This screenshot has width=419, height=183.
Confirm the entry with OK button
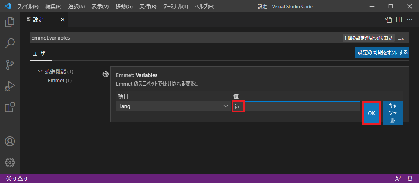click(x=371, y=113)
